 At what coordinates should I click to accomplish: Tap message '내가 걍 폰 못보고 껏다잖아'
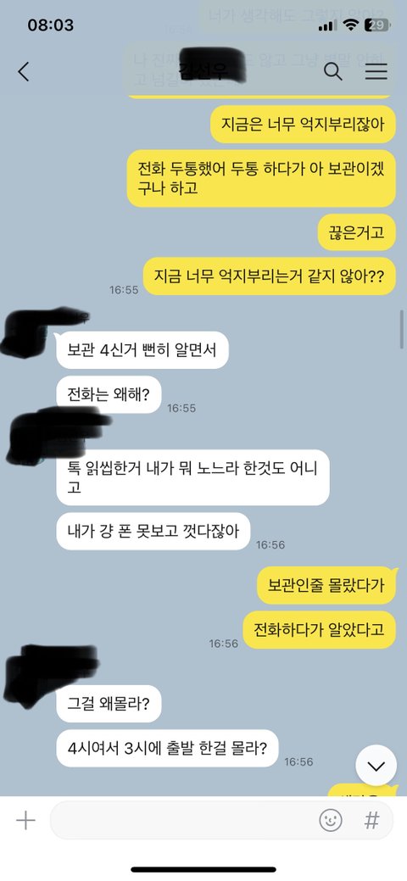pyautogui.click(x=153, y=531)
